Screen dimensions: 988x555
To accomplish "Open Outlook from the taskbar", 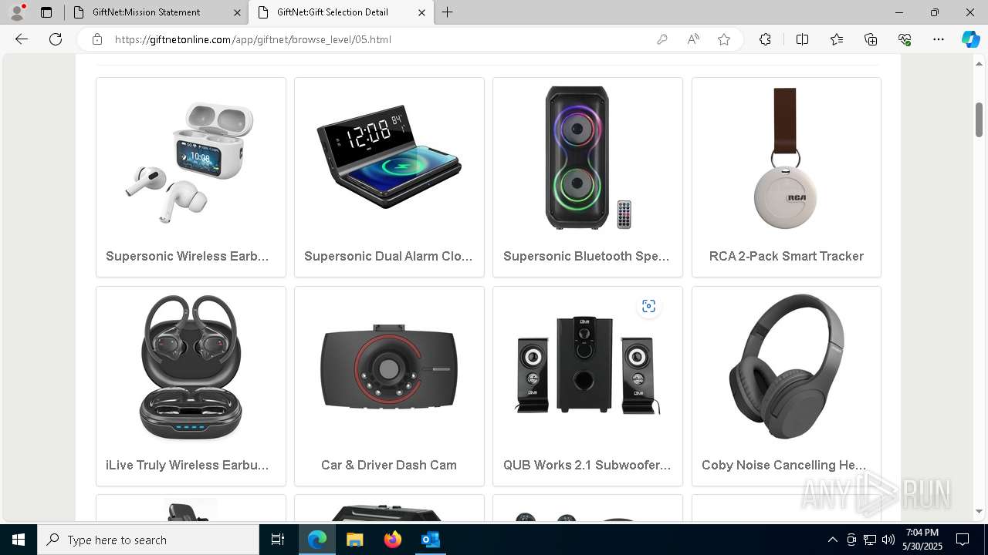I will pyautogui.click(x=430, y=540).
